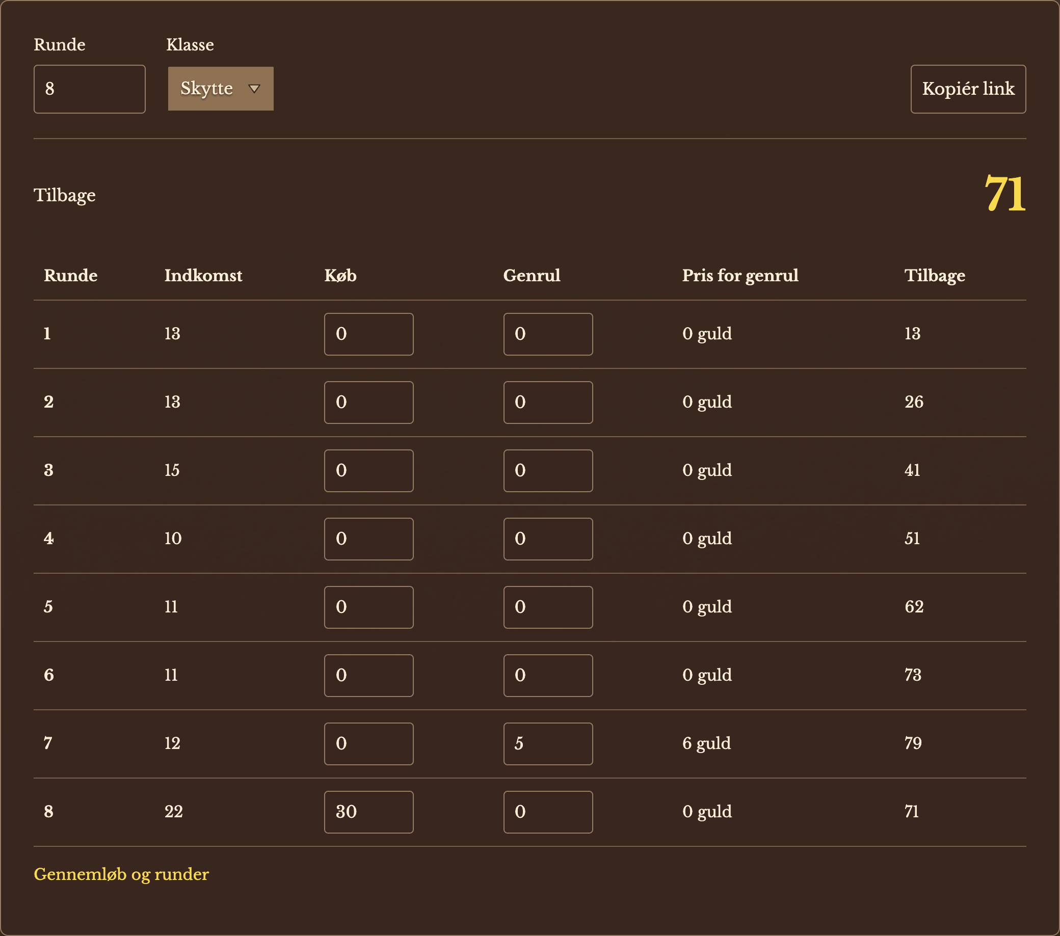Click the Genrul field with 5 in round 7
The width and height of the screenshot is (1060, 936).
click(x=548, y=743)
